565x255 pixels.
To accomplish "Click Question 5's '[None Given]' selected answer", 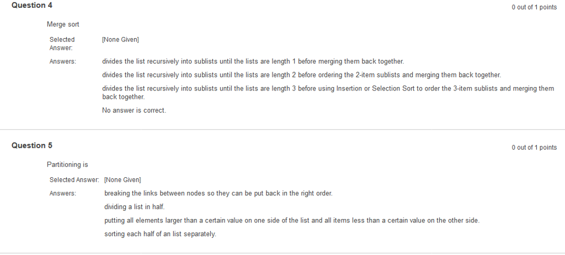I will [x=122, y=179].
